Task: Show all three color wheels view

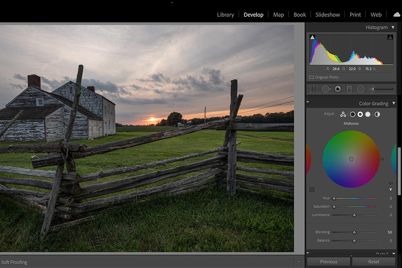Action: click(x=343, y=114)
